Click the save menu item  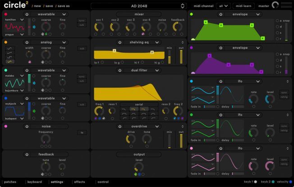48,6
